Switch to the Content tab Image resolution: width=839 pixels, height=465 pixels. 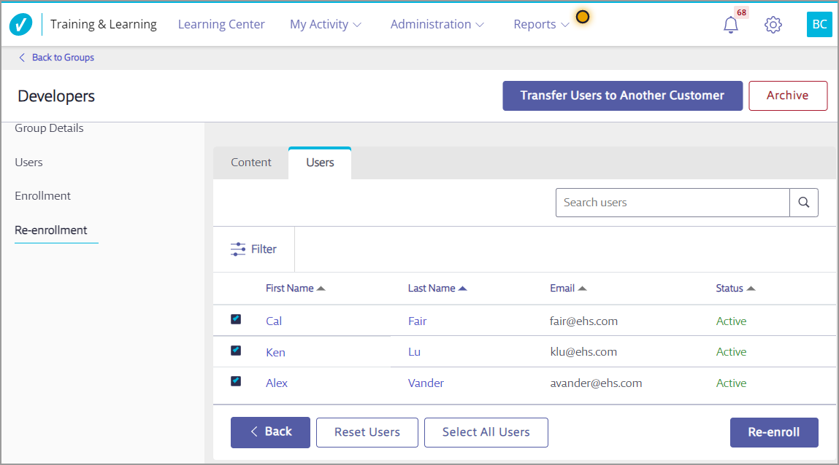coord(250,163)
